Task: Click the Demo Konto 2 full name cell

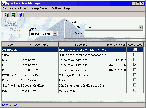Action: [x=39, y=70]
